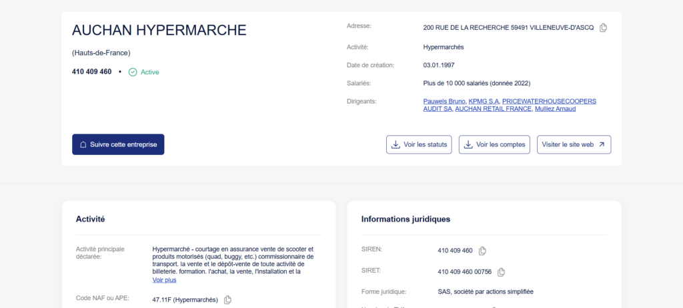Open KPMG S.A. director link
Viewport: 683px width, 308px height.
[x=484, y=101]
